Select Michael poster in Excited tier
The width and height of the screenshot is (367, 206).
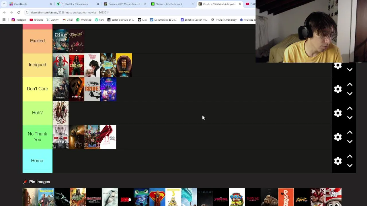pyautogui.click(x=76, y=41)
